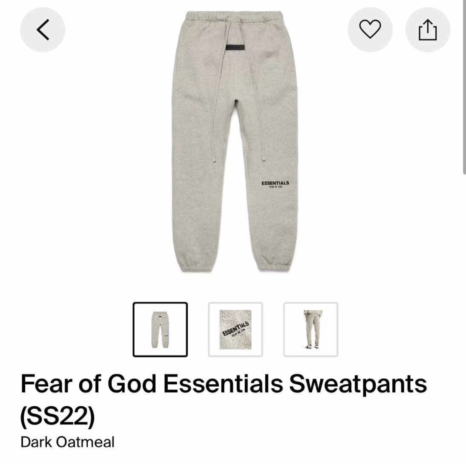Go back using the left chevron button
The image size is (466, 464).
click(x=43, y=29)
